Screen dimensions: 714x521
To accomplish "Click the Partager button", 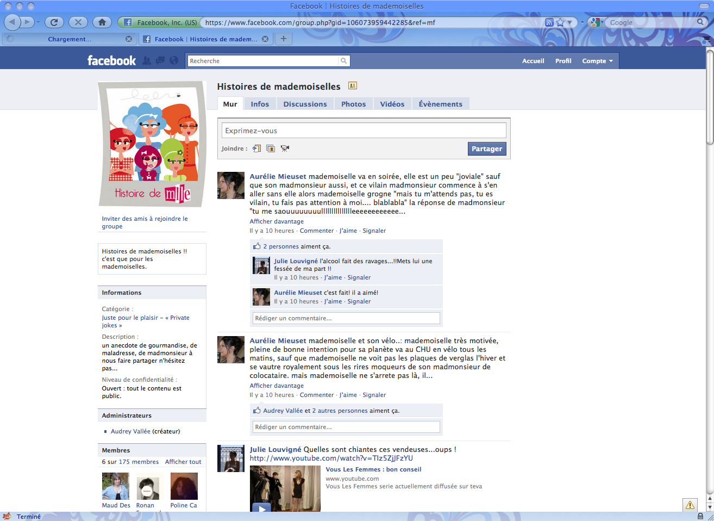I will 487,149.
